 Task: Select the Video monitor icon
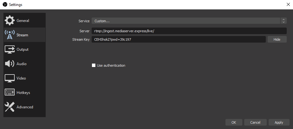pyautogui.click(x=9, y=78)
